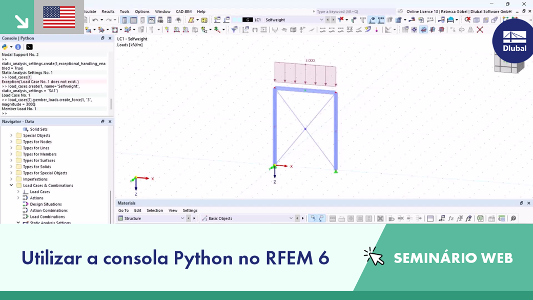Image resolution: width=533 pixels, height=300 pixels.
Task: Expand the Actions tree node
Action: [x=18, y=198]
